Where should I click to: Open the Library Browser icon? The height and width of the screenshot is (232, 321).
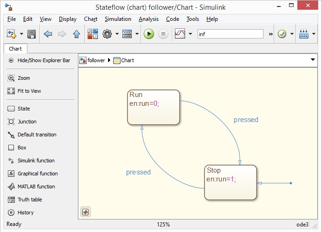pos(93,34)
